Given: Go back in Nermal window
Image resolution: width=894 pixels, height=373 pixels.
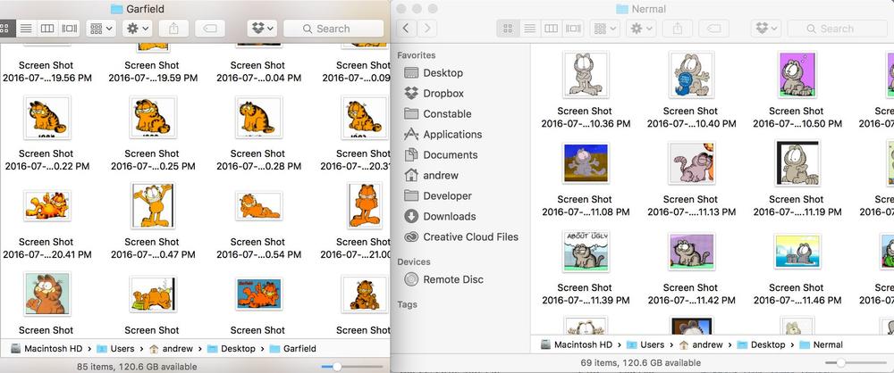Looking at the screenshot, I should [406, 28].
